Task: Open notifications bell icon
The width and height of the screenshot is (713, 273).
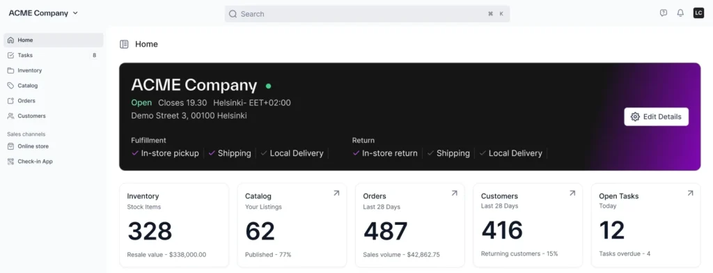Action: pos(680,13)
